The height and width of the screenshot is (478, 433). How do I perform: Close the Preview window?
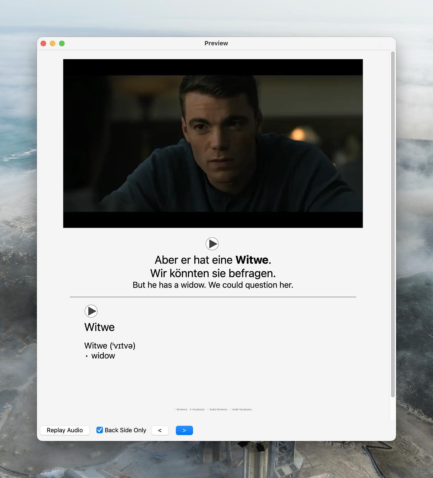pos(44,44)
